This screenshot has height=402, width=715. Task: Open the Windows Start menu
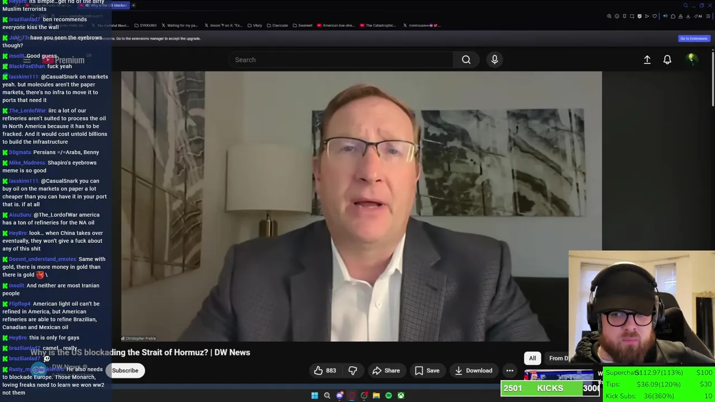[314, 395]
